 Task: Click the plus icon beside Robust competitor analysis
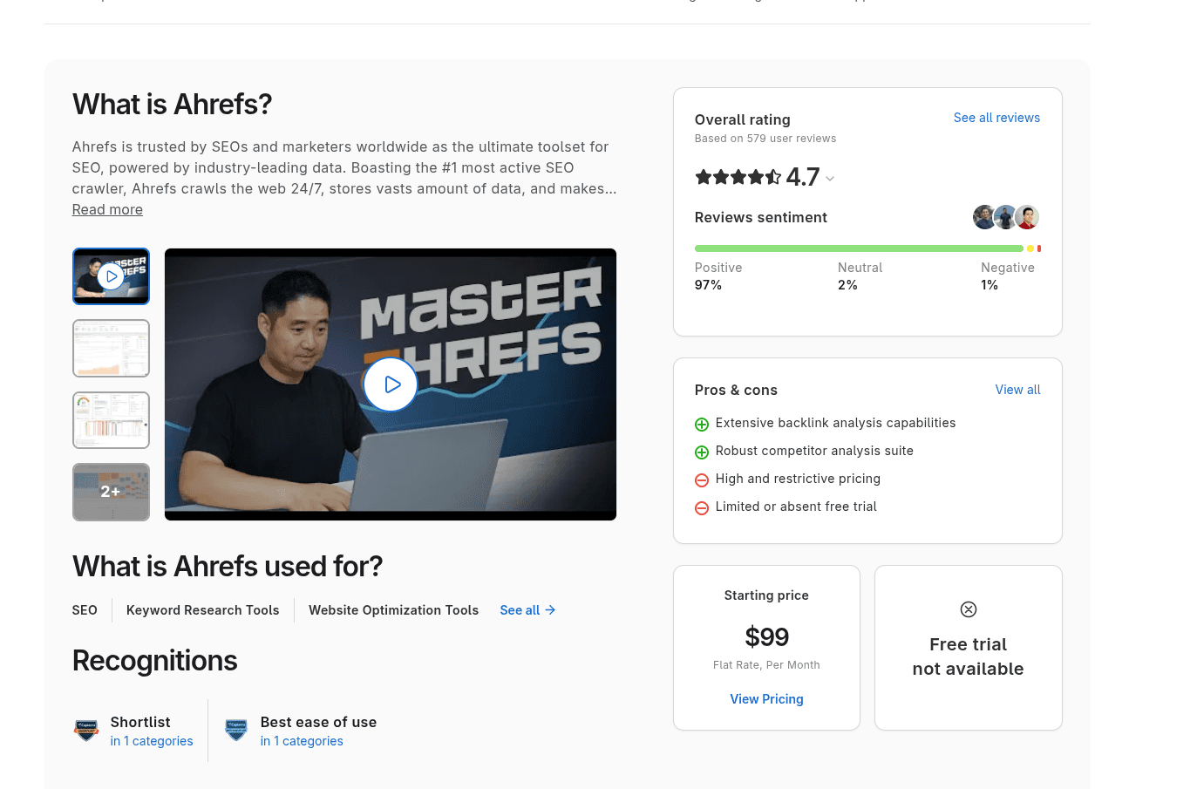pyautogui.click(x=702, y=452)
